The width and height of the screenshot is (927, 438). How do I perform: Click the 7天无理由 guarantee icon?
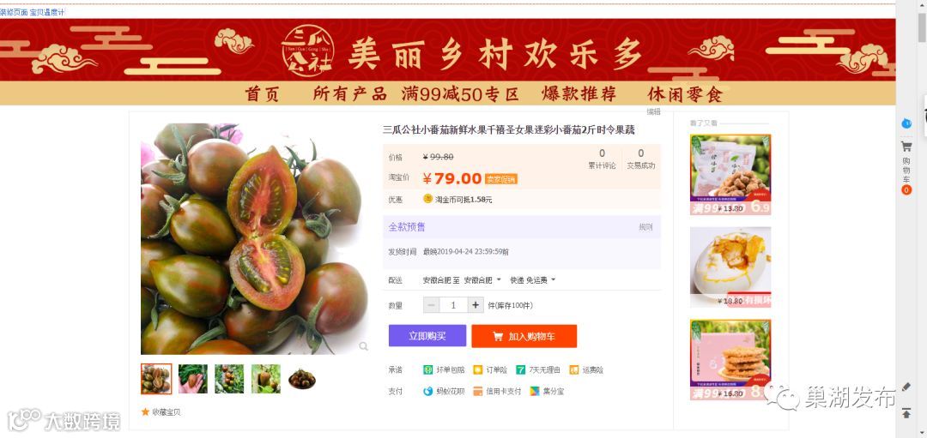[x=520, y=370]
